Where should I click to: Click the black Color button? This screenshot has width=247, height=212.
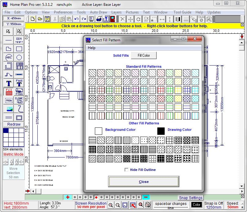pyautogui.click(x=196, y=205)
